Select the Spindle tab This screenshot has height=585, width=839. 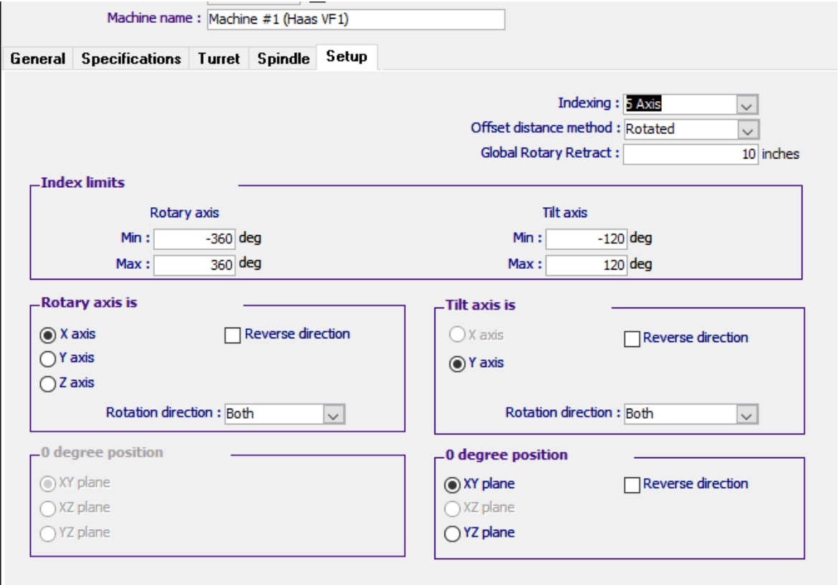point(283,60)
